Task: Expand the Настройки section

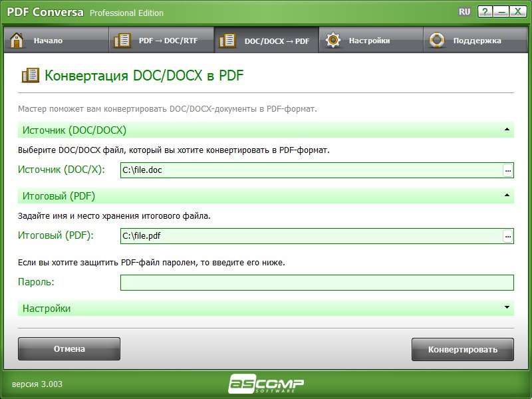Action: [507, 307]
